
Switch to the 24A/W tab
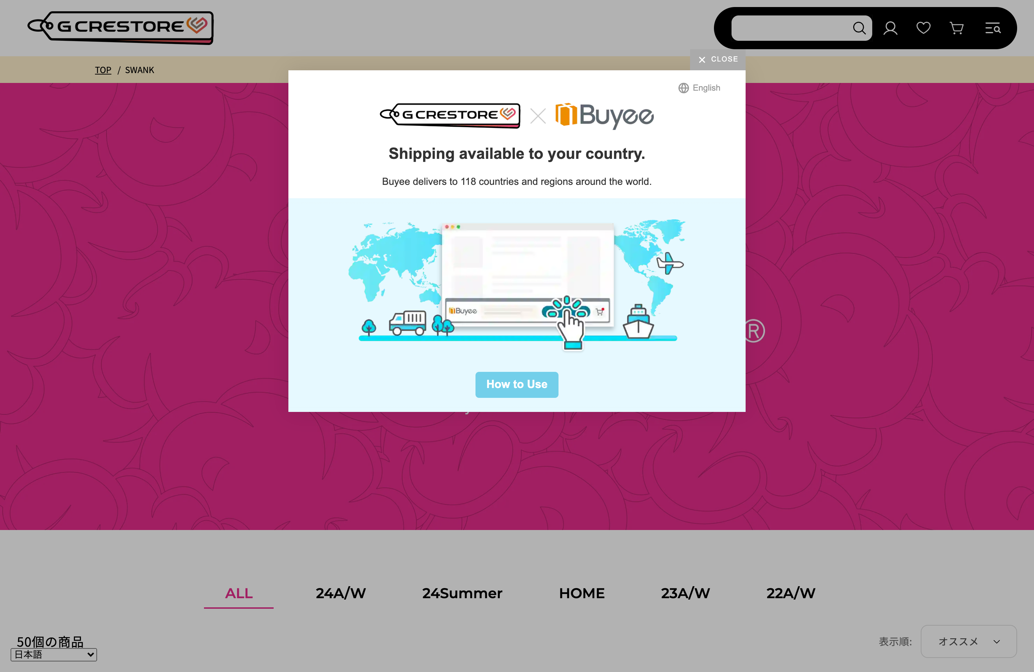340,593
